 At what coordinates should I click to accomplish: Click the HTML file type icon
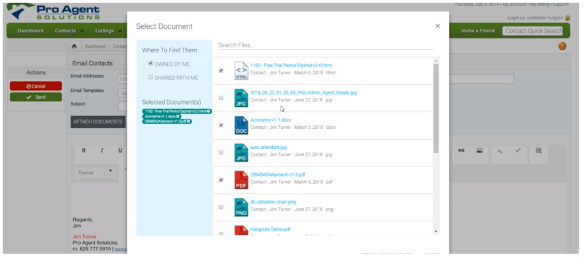pos(241,70)
